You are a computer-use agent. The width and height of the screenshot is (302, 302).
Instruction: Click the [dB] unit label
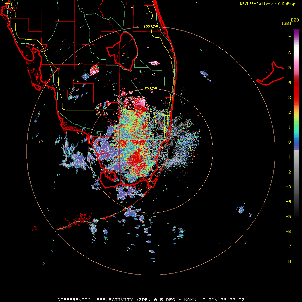tap(286, 23)
